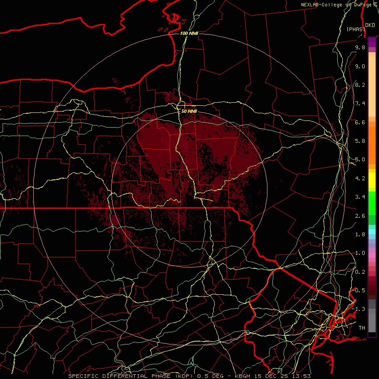Click the 1.8 legend value
The width and height of the screenshot is (379, 379).
(360, 235)
